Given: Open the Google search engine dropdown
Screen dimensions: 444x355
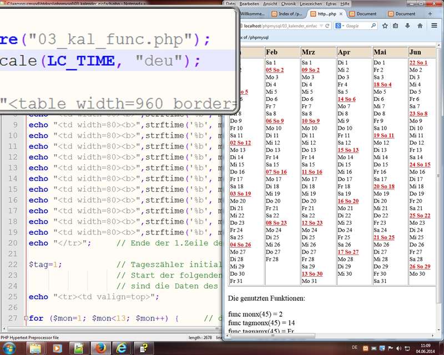Looking at the screenshot, I should pos(339,26).
